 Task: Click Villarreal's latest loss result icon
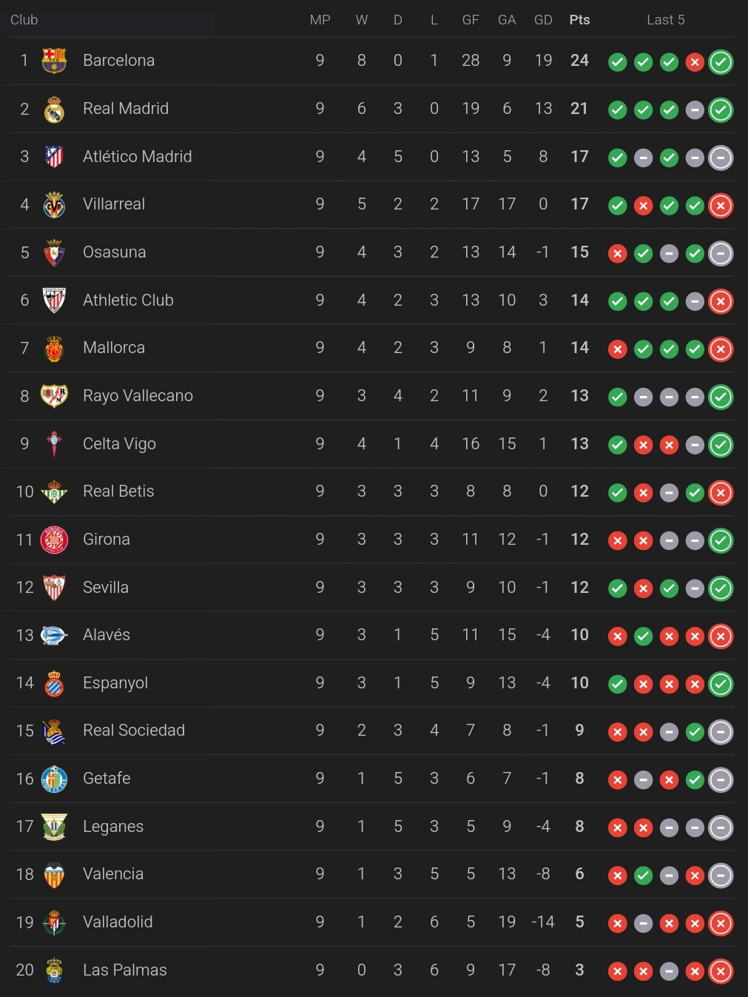point(721,206)
